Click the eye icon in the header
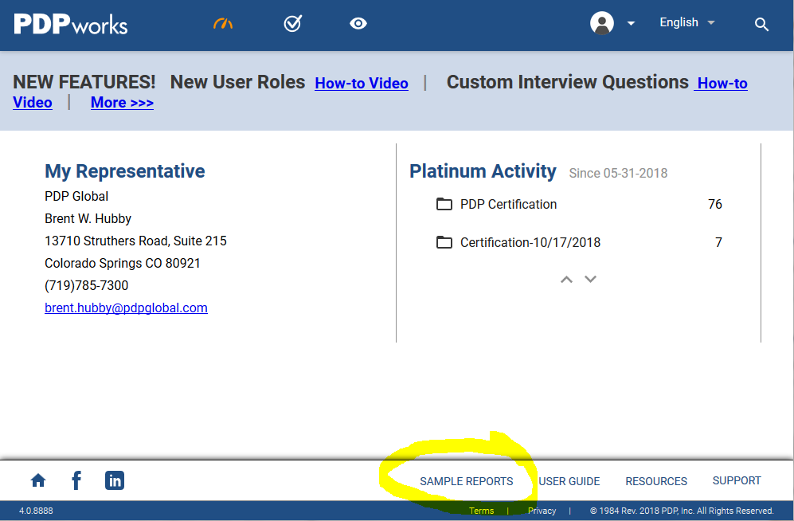The height and width of the screenshot is (521, 794). pyautogui.click(x=358, y=23)
